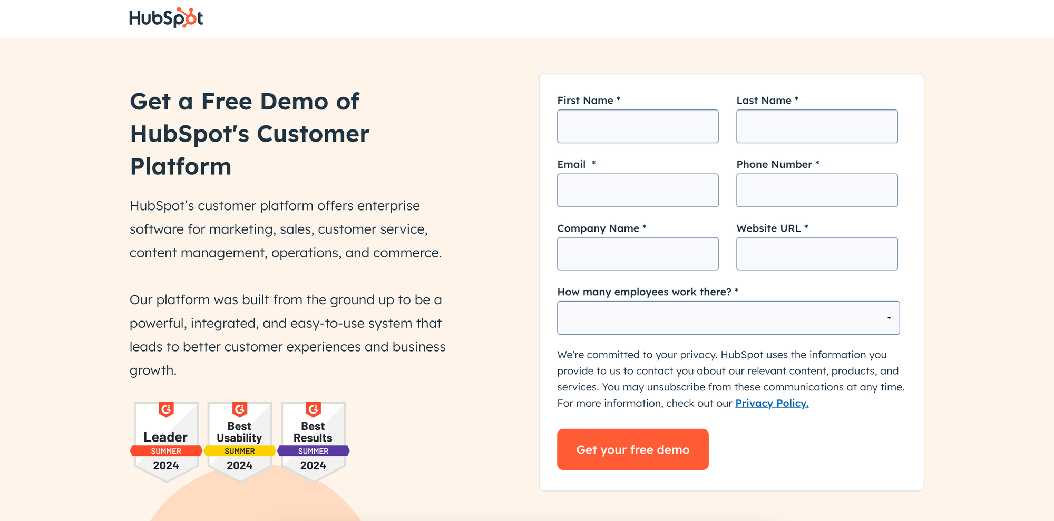Screen dimensions: 1054x521
Task: Click the Get your free demo button
Action: point(632,449)
